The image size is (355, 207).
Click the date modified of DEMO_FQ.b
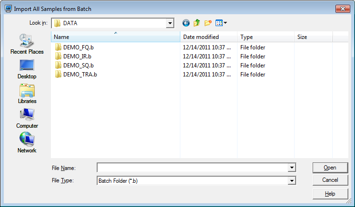tap(207, 47)
